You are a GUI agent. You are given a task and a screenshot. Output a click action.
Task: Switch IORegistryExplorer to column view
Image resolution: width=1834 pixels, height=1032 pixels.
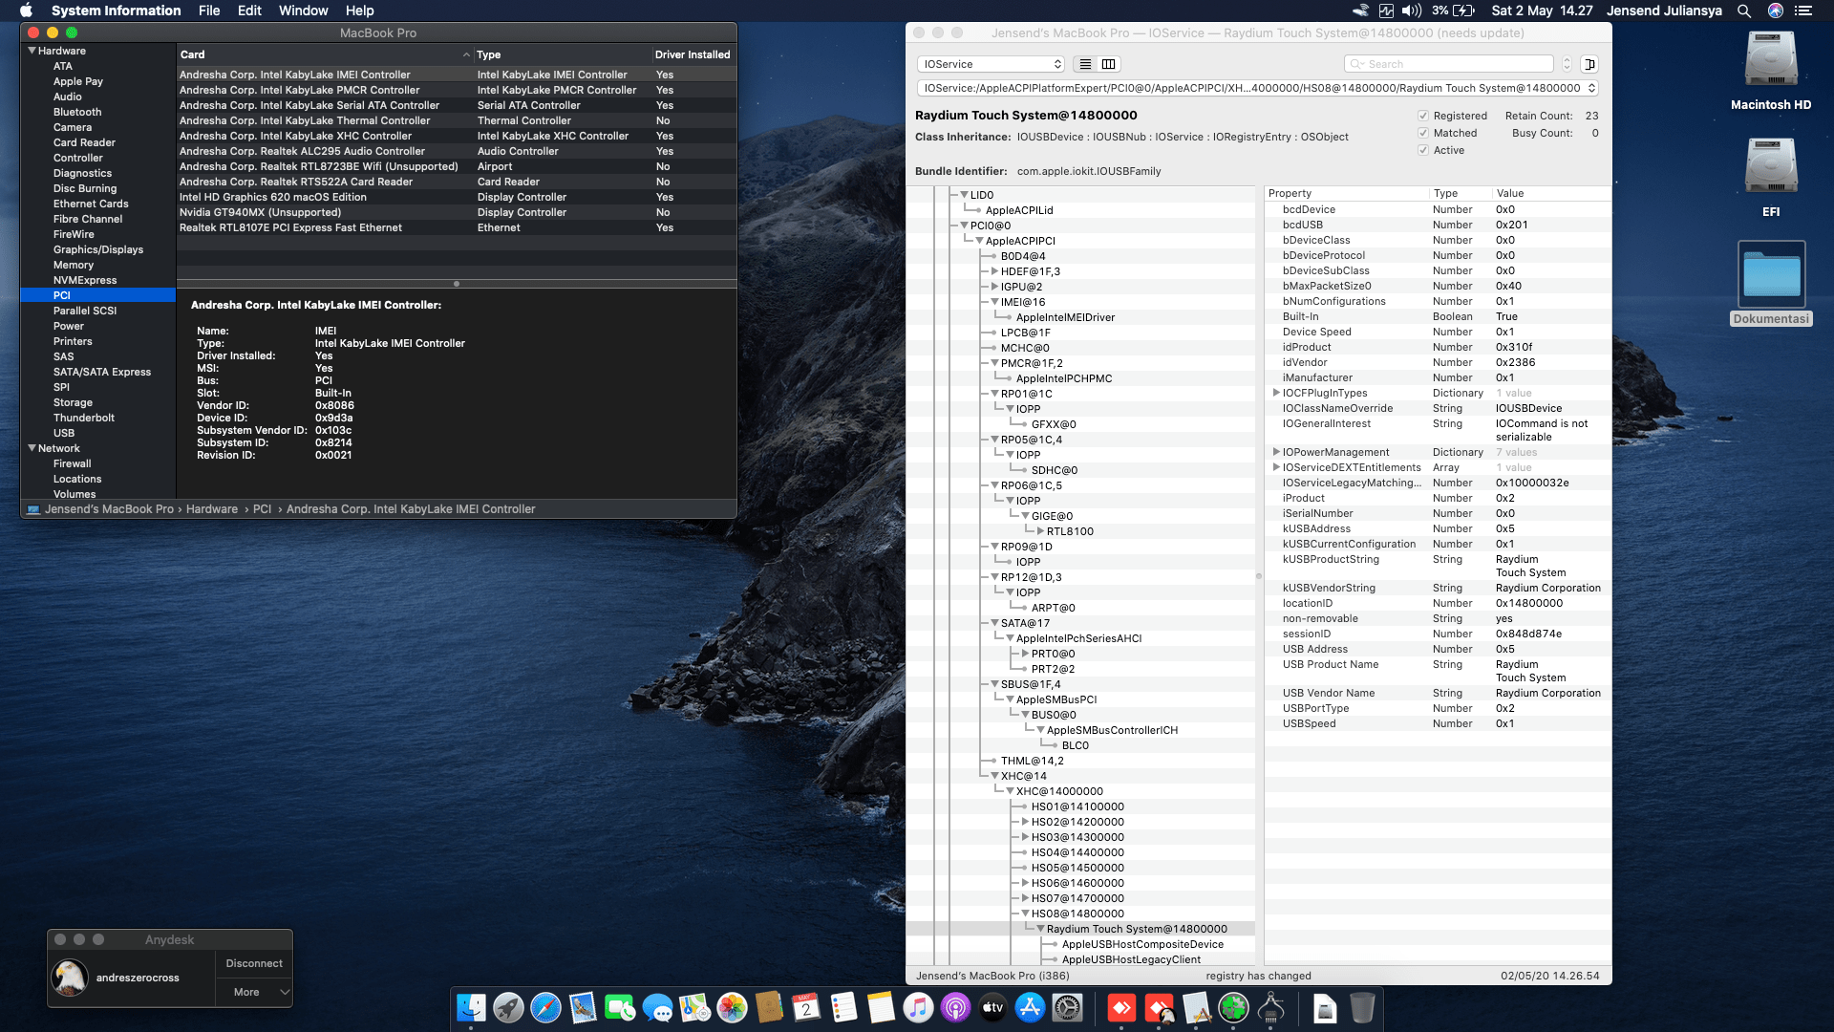1108,64
